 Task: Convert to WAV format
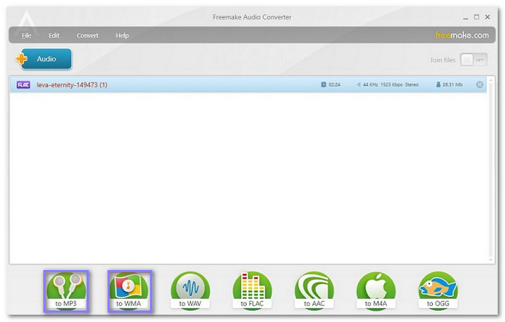[x=190, y=291]
